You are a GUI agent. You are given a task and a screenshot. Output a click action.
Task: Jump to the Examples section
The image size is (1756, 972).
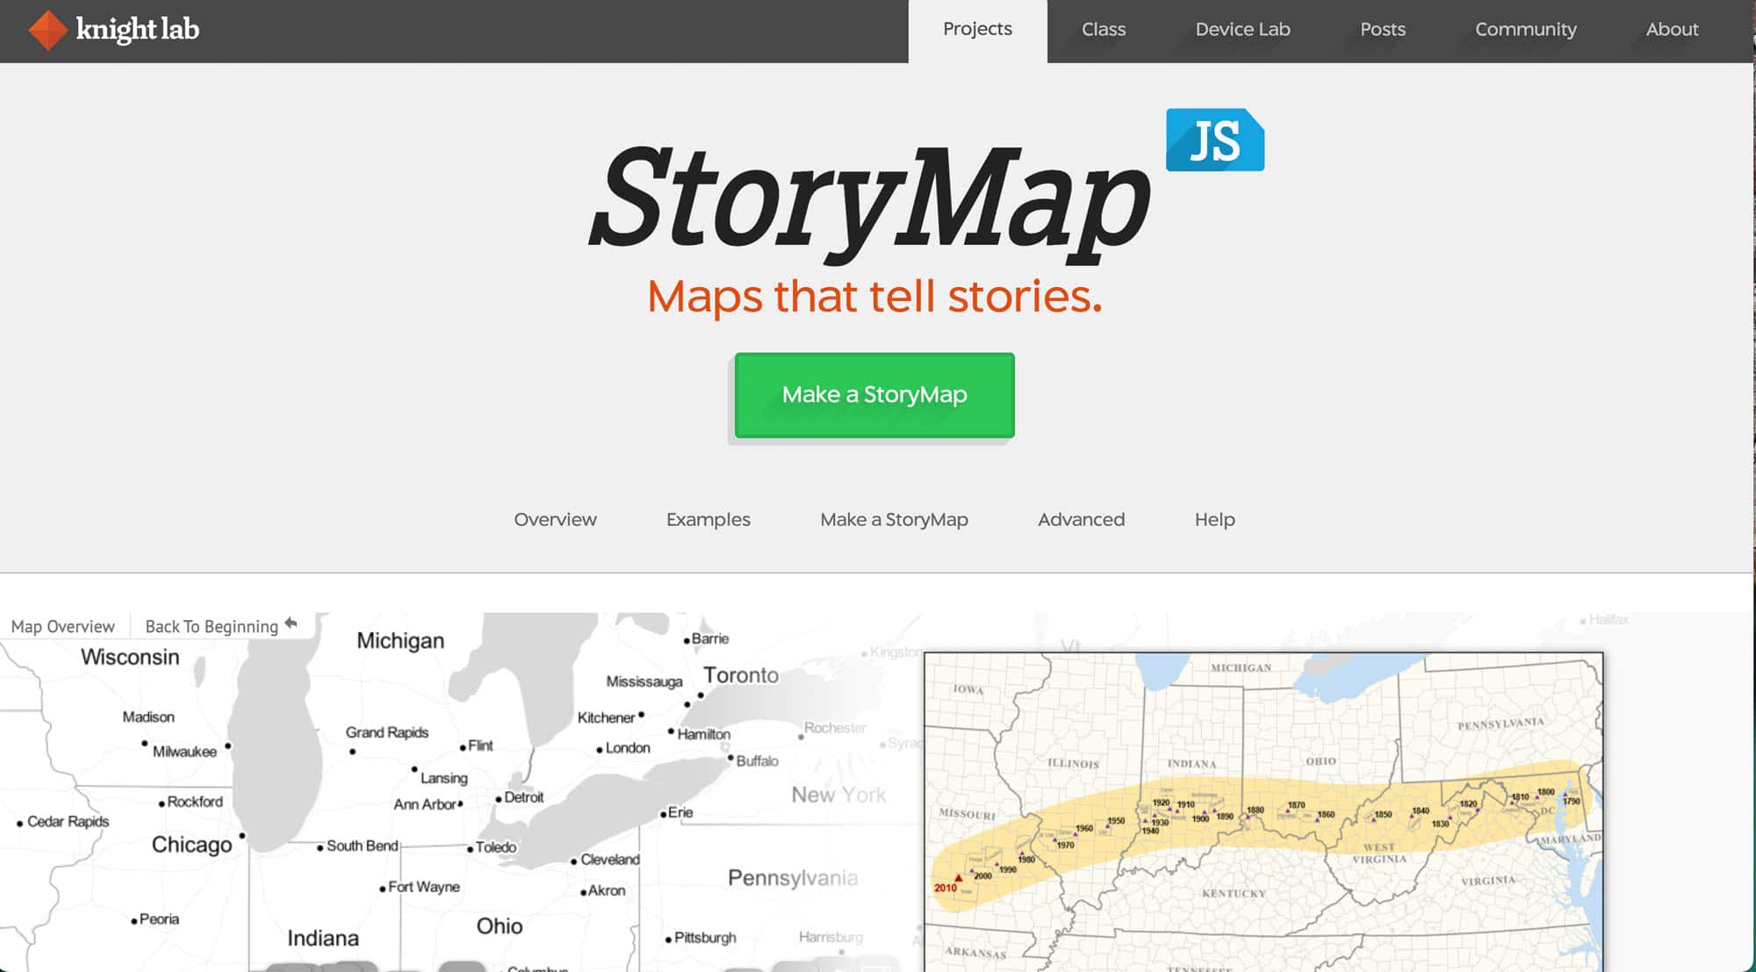[708, 520]
